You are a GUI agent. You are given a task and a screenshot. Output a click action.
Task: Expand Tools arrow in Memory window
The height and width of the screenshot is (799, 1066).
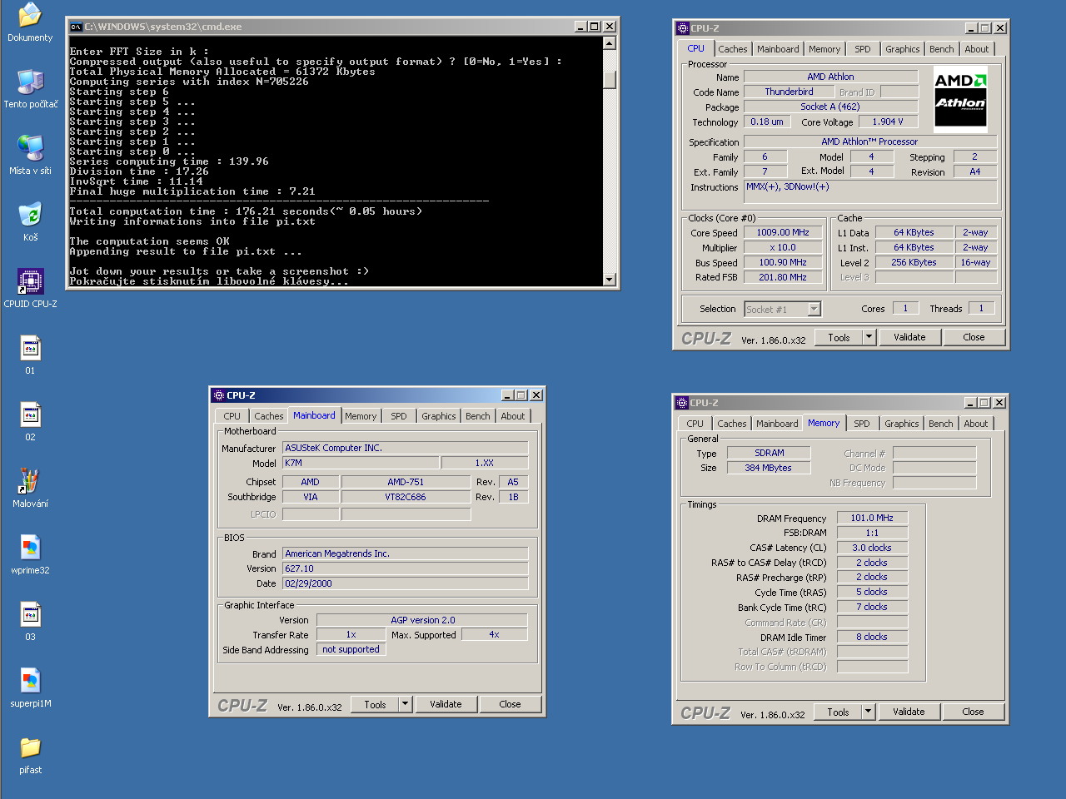tap(868, 712)
